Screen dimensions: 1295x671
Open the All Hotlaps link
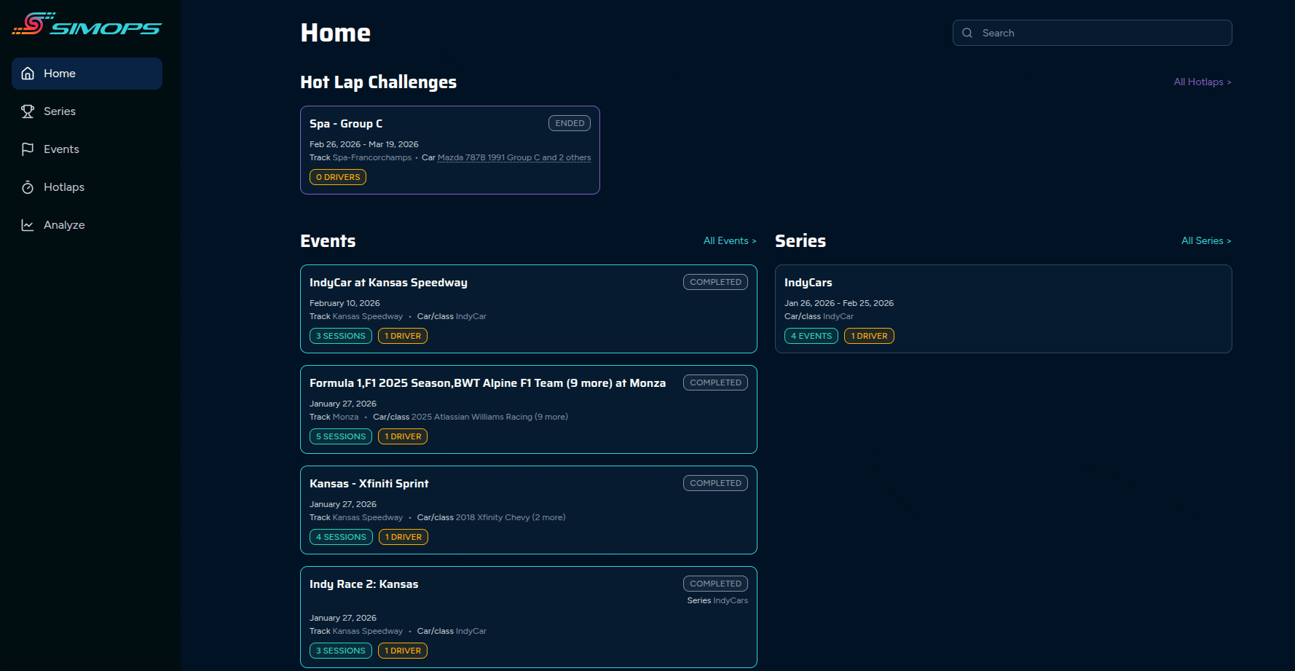[1202, 82]
